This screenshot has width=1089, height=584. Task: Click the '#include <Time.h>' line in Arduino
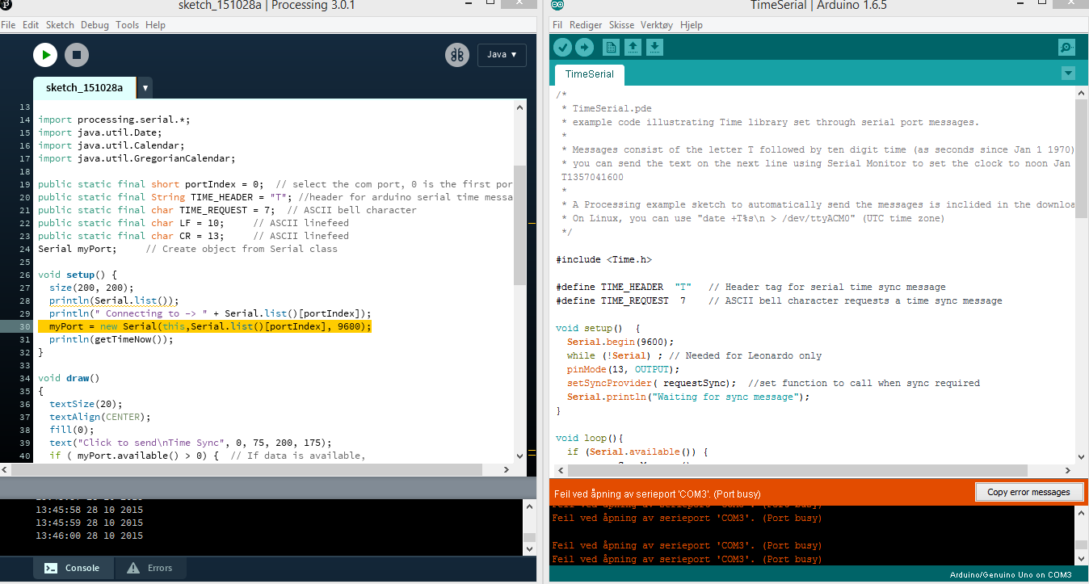click(x=604, y=260)
